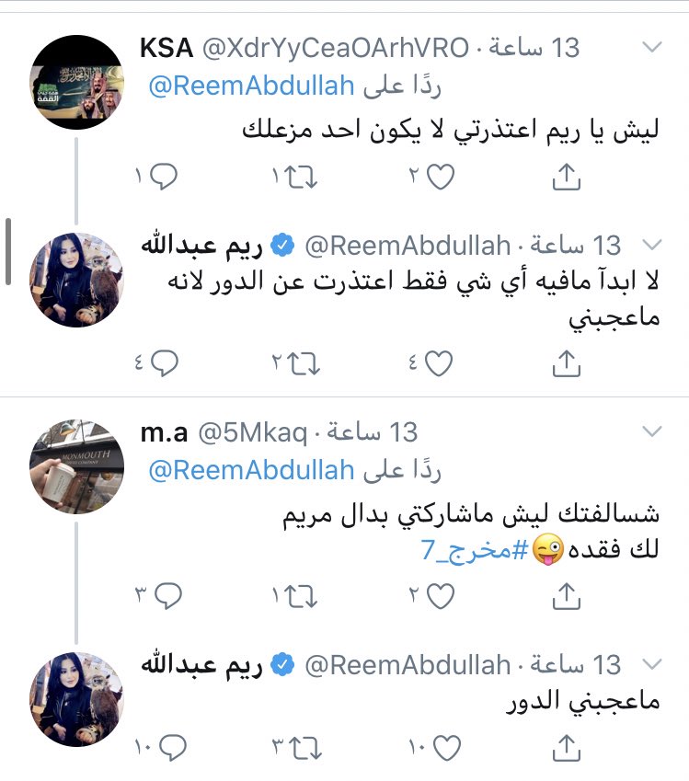
Task: Expand options chevron on the m.a tweet
Action: click(x=651, y=431)
